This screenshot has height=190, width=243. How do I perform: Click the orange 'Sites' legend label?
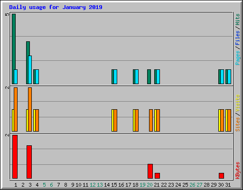point(237,124)
